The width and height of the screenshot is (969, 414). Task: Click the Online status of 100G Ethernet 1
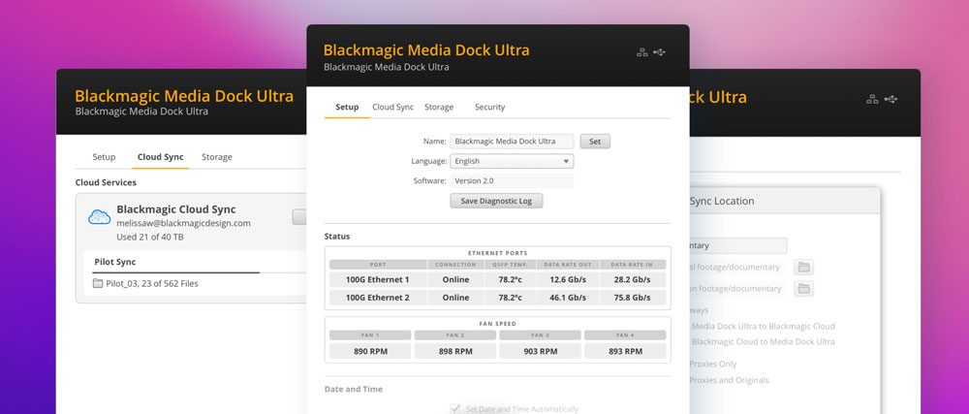pos(456,280)
